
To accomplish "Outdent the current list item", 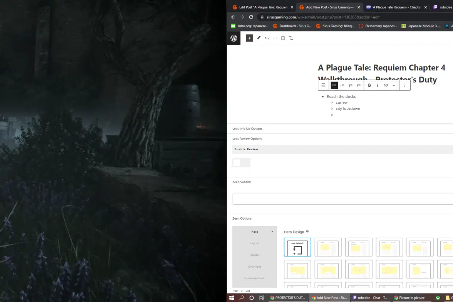I will click(x=351, y=85).
